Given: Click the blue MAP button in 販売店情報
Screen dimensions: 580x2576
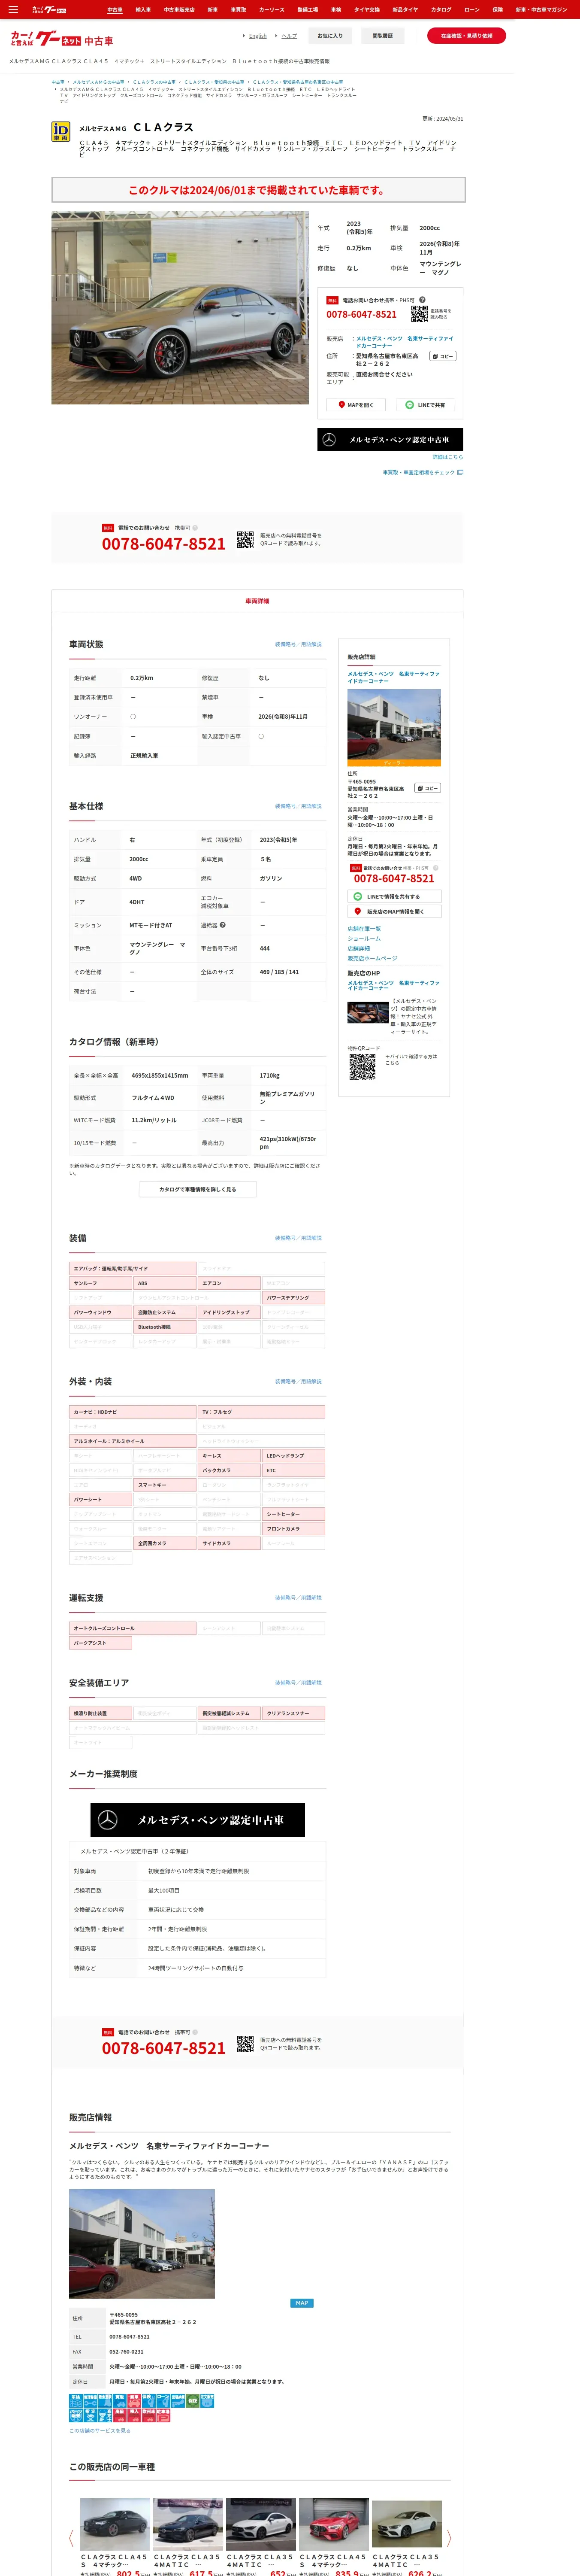Looking at the screenshot, I should point(301,2303).
